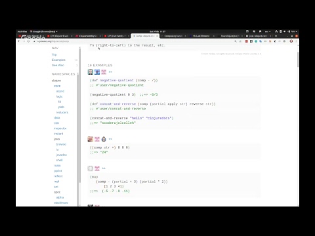Switch to the Four clojure/src tab
Screen dimensions: 315x236
pyautogui.click(x=230, y=36)
